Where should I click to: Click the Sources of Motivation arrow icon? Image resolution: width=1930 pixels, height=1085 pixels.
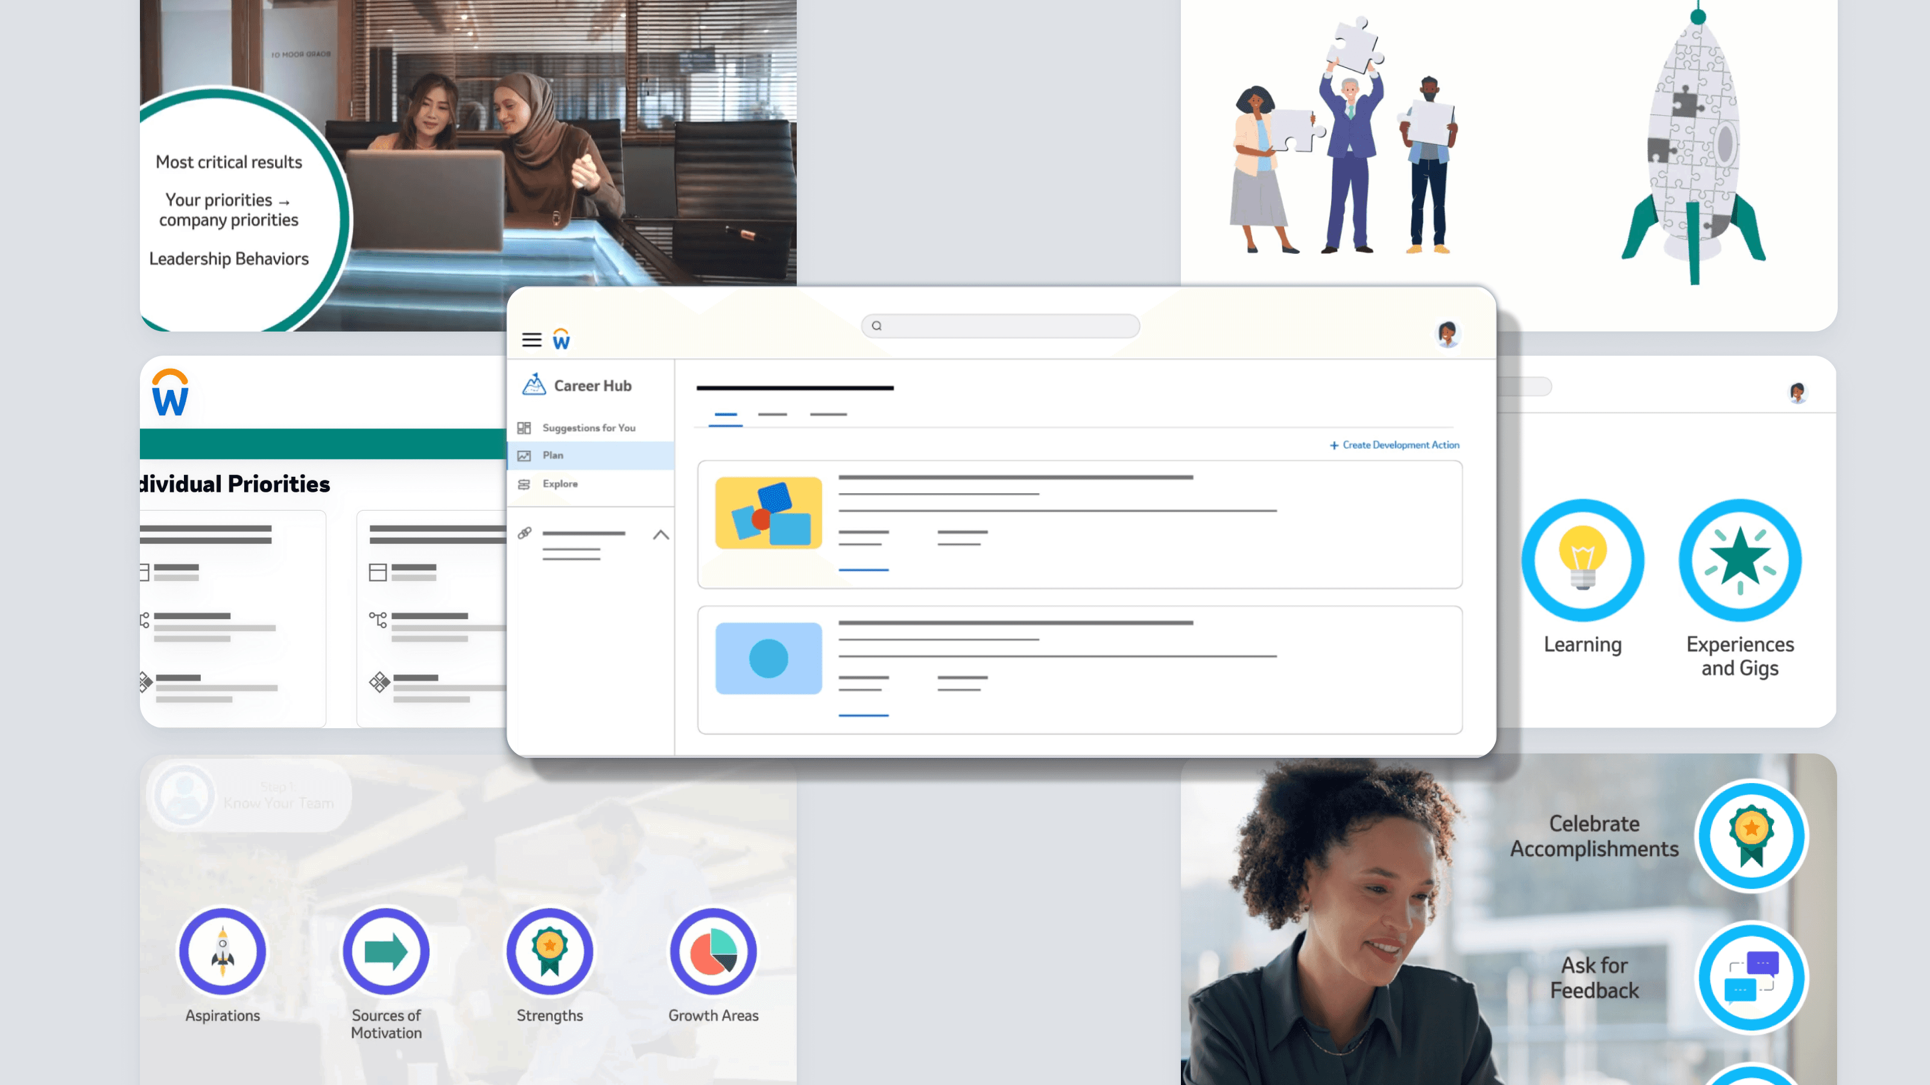(x=386, y=952)
